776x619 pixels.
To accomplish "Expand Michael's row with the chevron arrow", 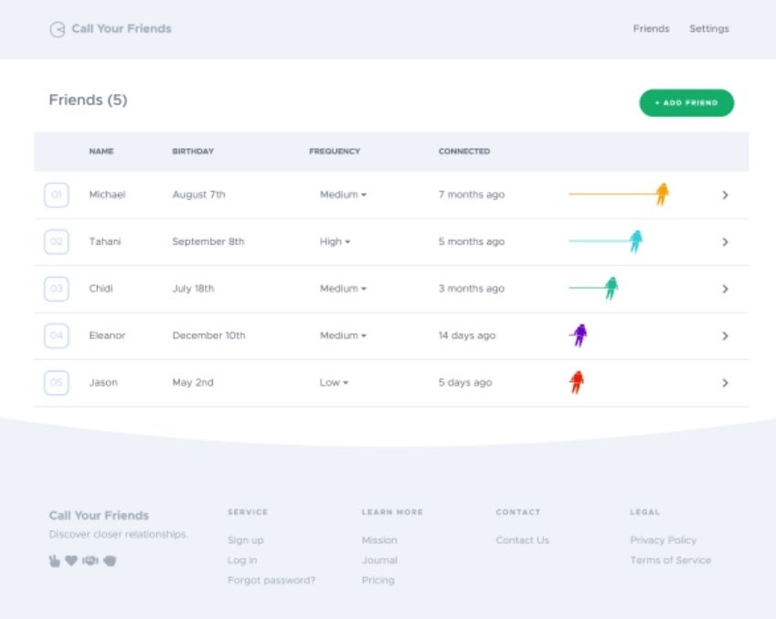I will 725,194.
